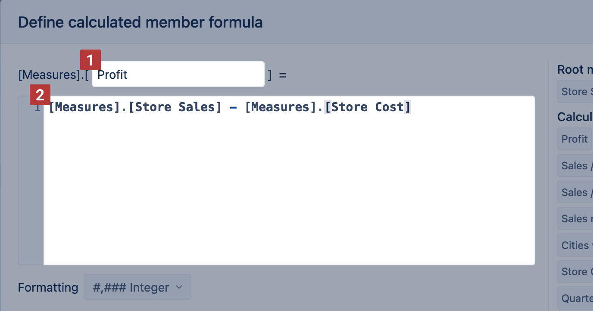
Task: Click the Calculated members section heading
Action: click(x=575, y=117)
